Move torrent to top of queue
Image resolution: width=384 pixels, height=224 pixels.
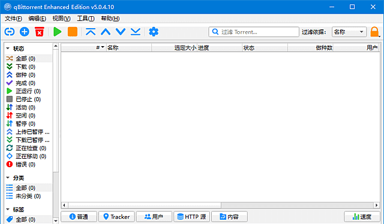pos(91,32)
